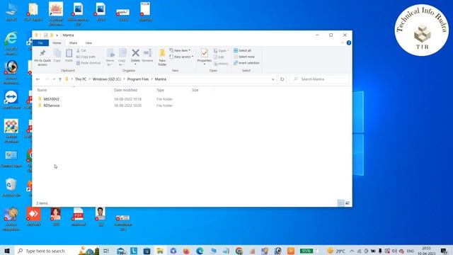Image resolution: width=453 pixels, height=255 pixels.
Task: Open recent locations dropdown beside Forward arrow
Action: (x=54, y=79)
